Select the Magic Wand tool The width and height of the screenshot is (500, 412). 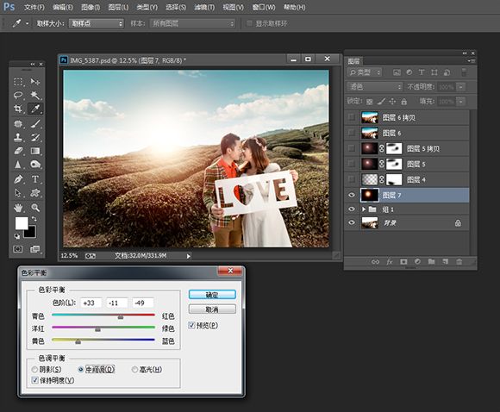point(35,95)
